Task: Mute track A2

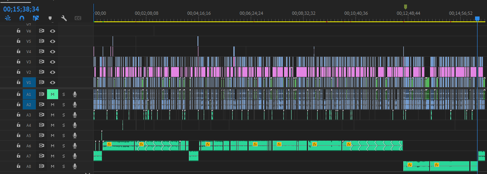Action: coord(52,104)
